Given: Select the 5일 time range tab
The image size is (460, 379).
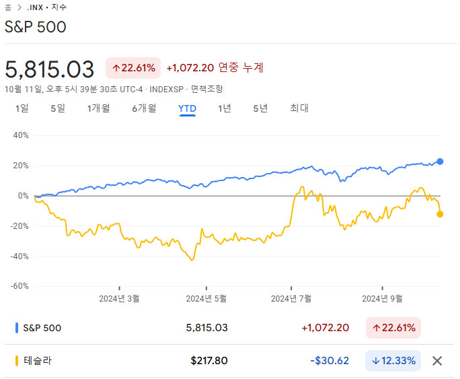Looking at the screenshot, I should pos(58,108).
